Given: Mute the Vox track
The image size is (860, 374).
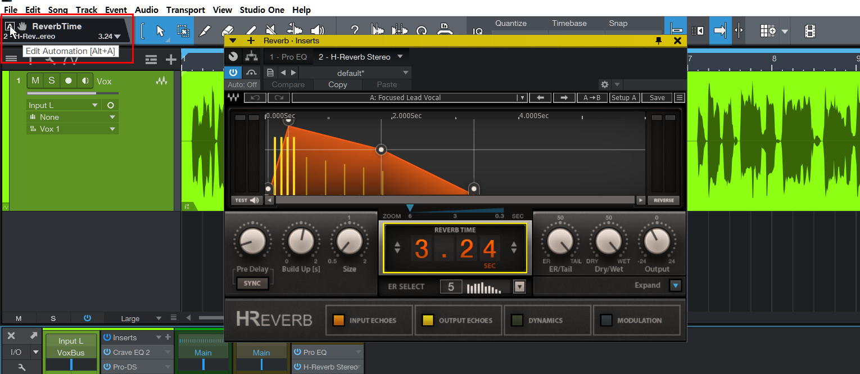Looking at the screenshot, I should pyautogui.click(x=35, y=80).
